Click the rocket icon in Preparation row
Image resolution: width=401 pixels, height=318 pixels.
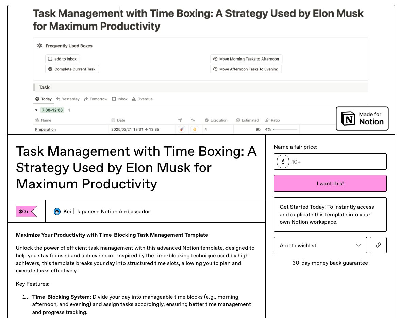click(182, 129)
